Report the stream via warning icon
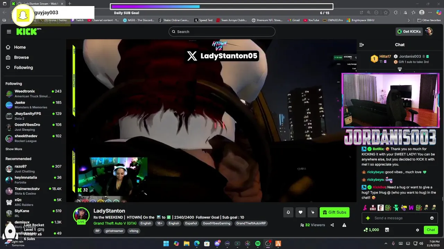 344,225
